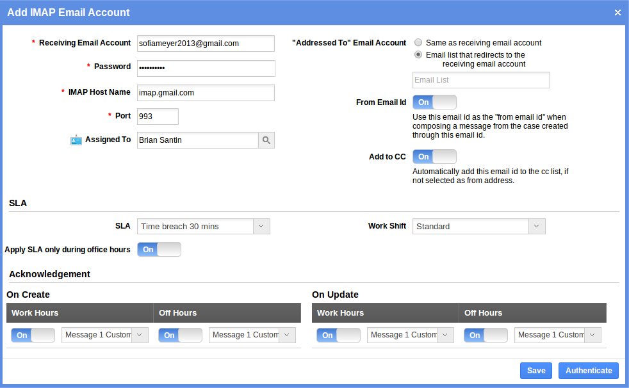Turn off the From Email Id toggle
This screenshot has height=388, width=629.
point(434,102)
